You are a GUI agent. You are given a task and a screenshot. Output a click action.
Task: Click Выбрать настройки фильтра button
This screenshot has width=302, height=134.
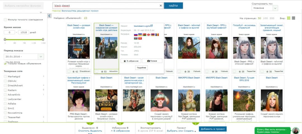[x=23, y=6]
